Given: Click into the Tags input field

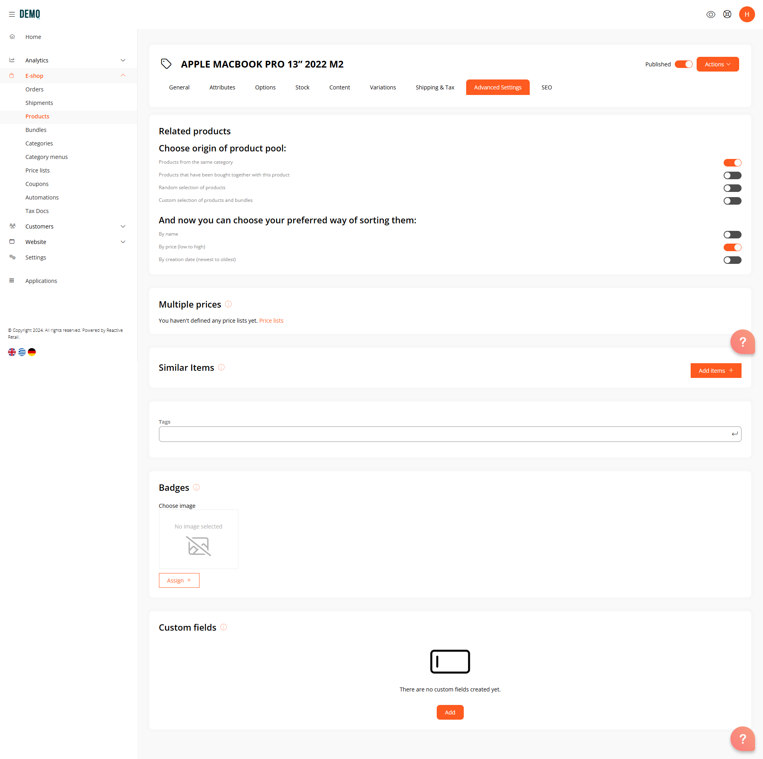Looking at the screenshot, I should click(x=450, y=434).
